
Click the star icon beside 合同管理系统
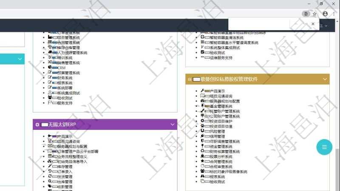(x=202, y=162)
